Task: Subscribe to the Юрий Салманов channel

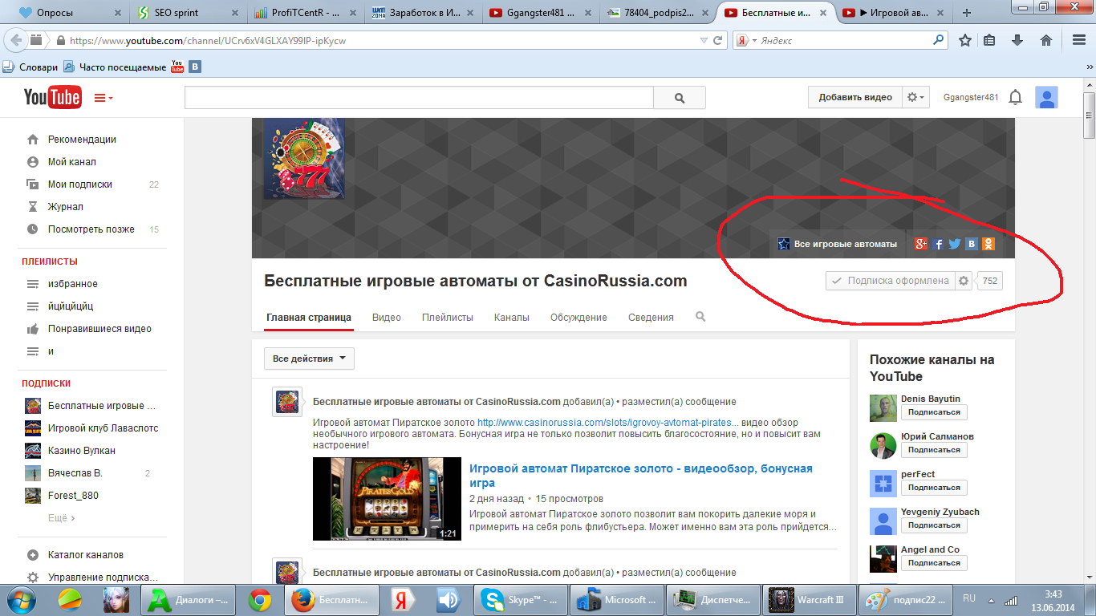Action: pos(934,450)
